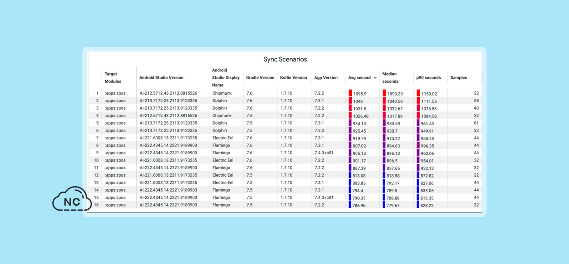Click the Android Studio Display Name header
The width and height of the screenshot is (569, 264).
[226, 77]
